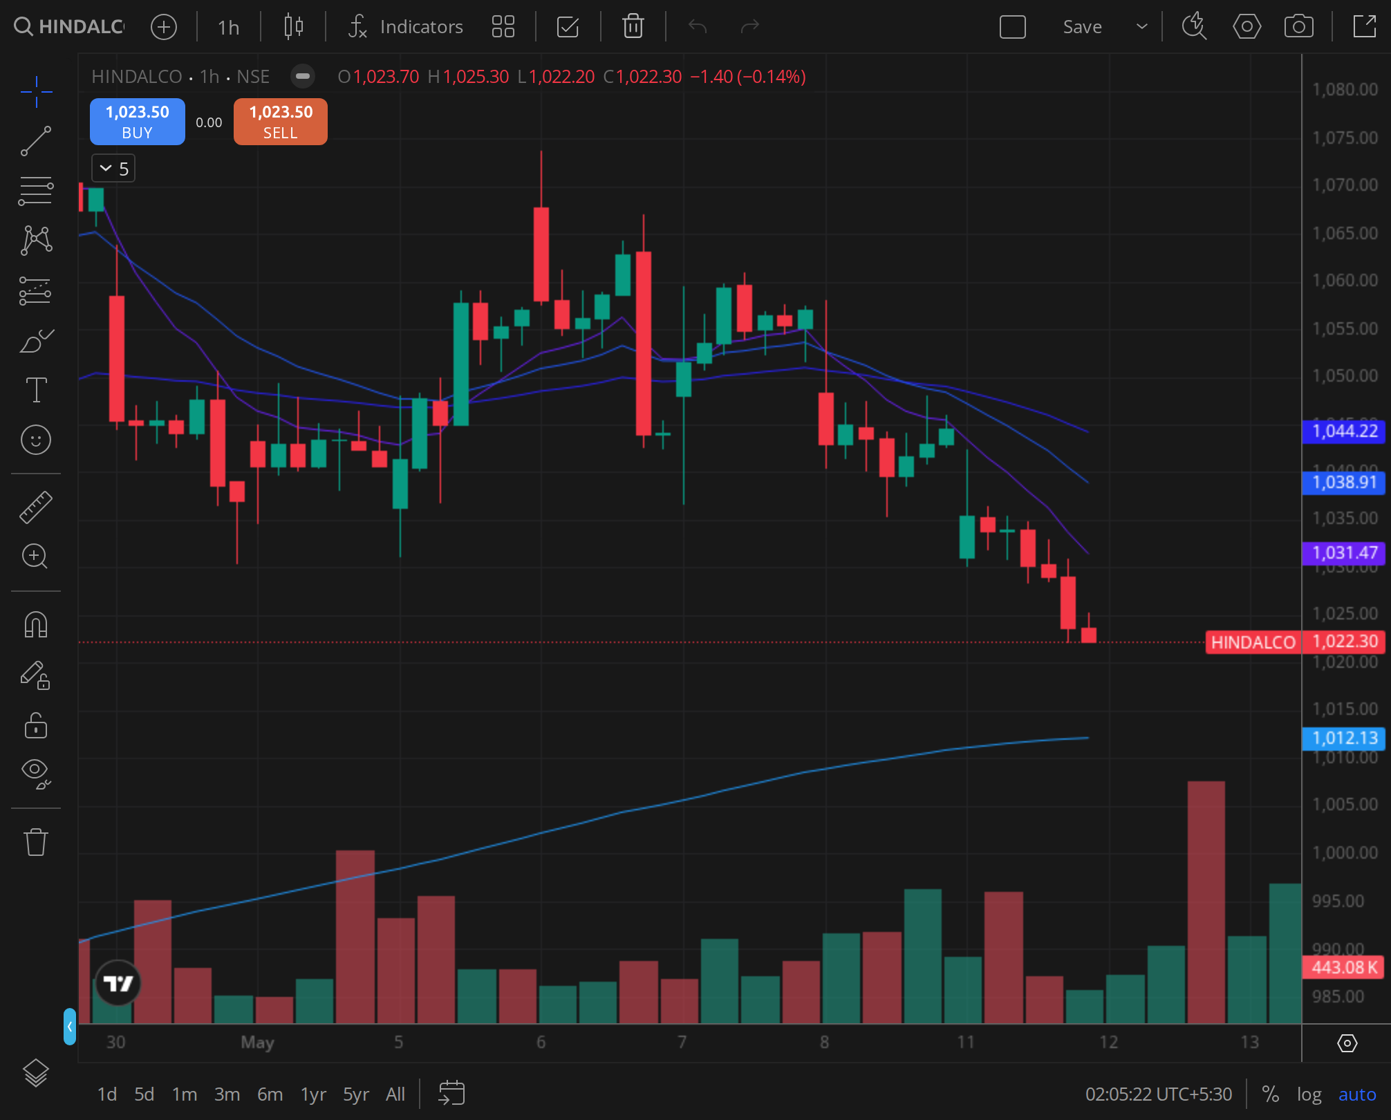The height and width of the screenshot is (1120, 1391).
Task: Select the ruler measure tool
Action: click(x=36, y=507)
